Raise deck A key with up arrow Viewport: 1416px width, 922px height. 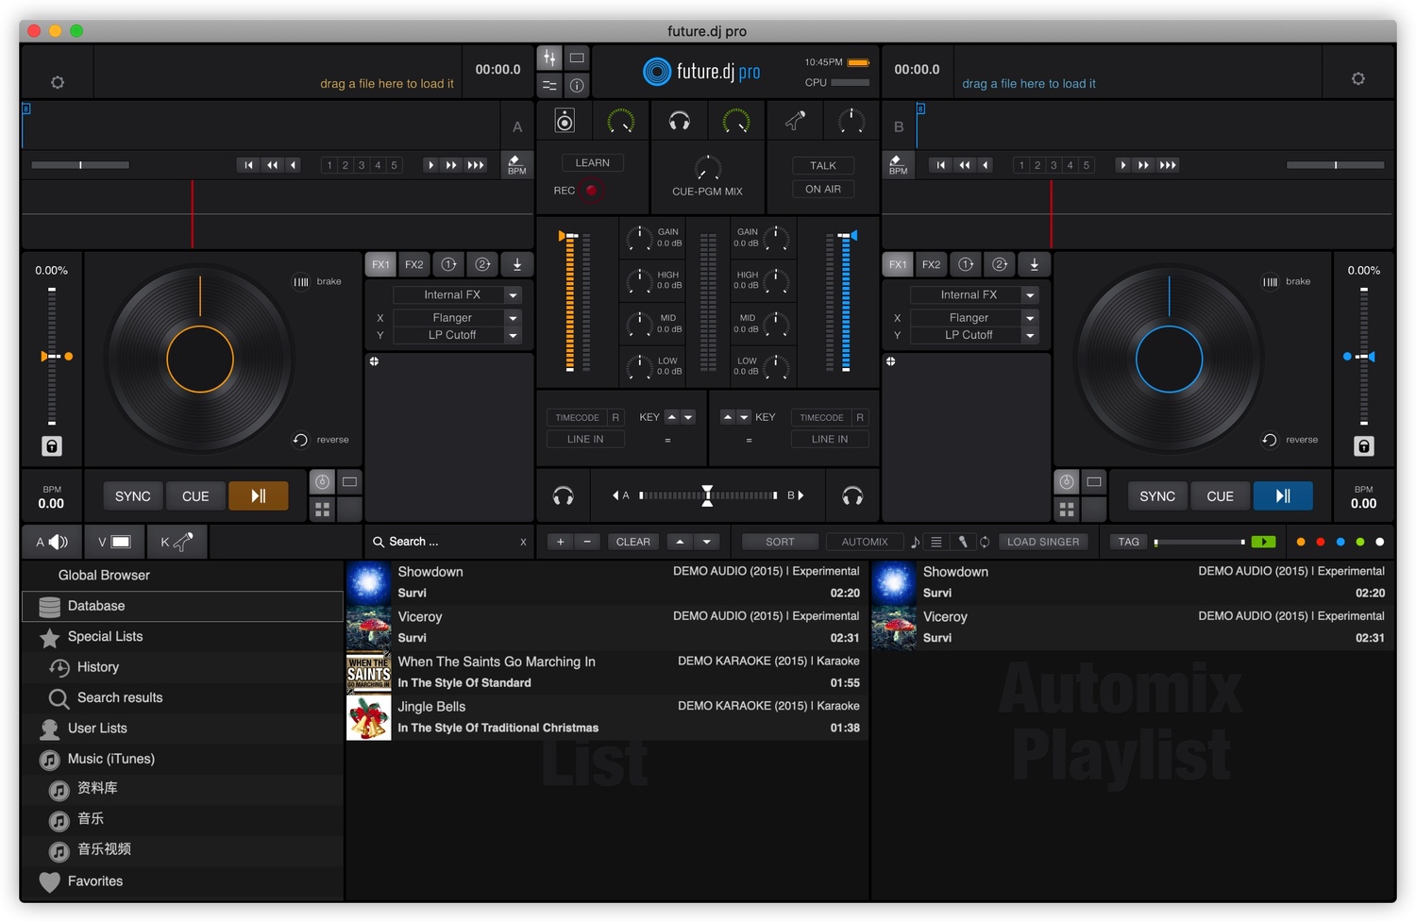pos(672,417)
